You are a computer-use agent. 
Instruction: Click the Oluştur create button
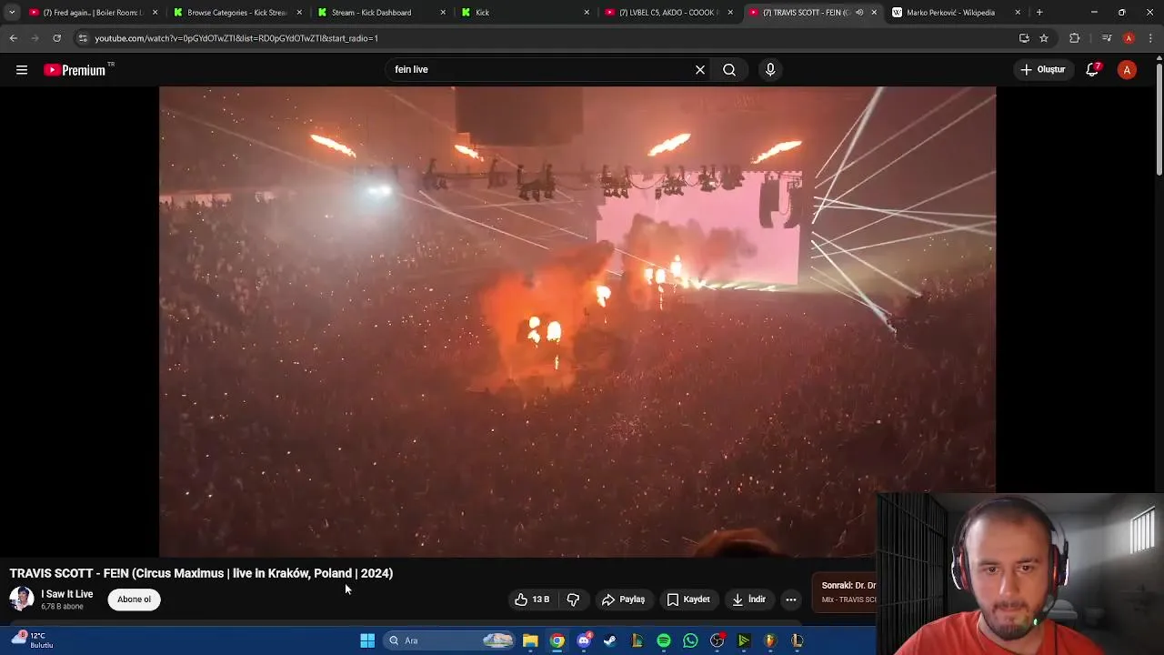coord(1043,70)
